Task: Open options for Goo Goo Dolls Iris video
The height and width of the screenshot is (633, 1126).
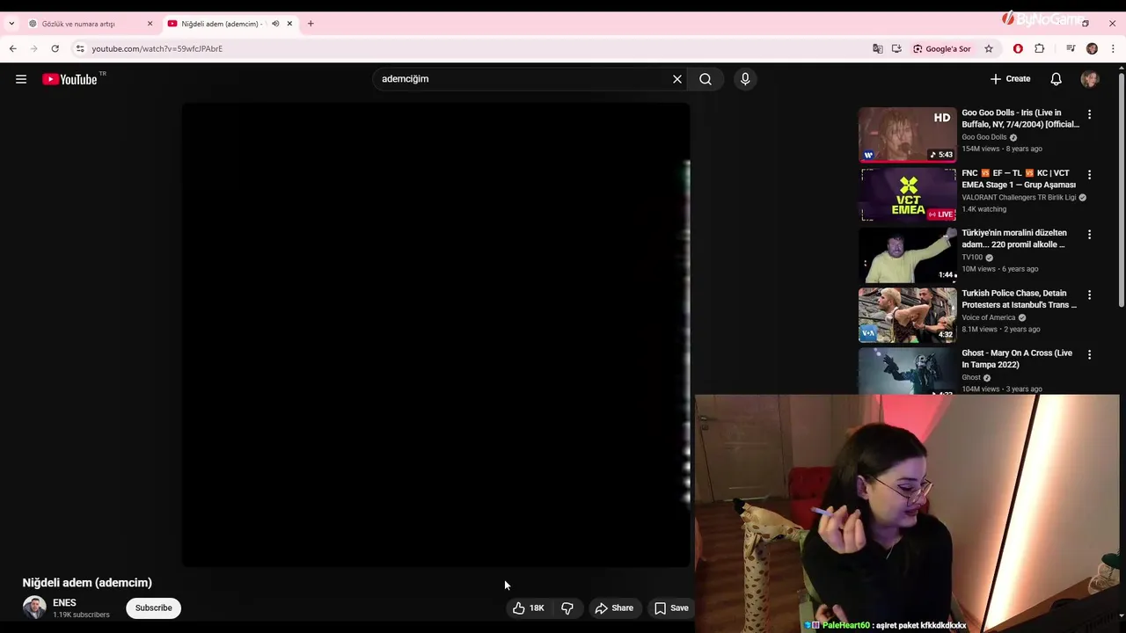Action: pos(1089,114)
